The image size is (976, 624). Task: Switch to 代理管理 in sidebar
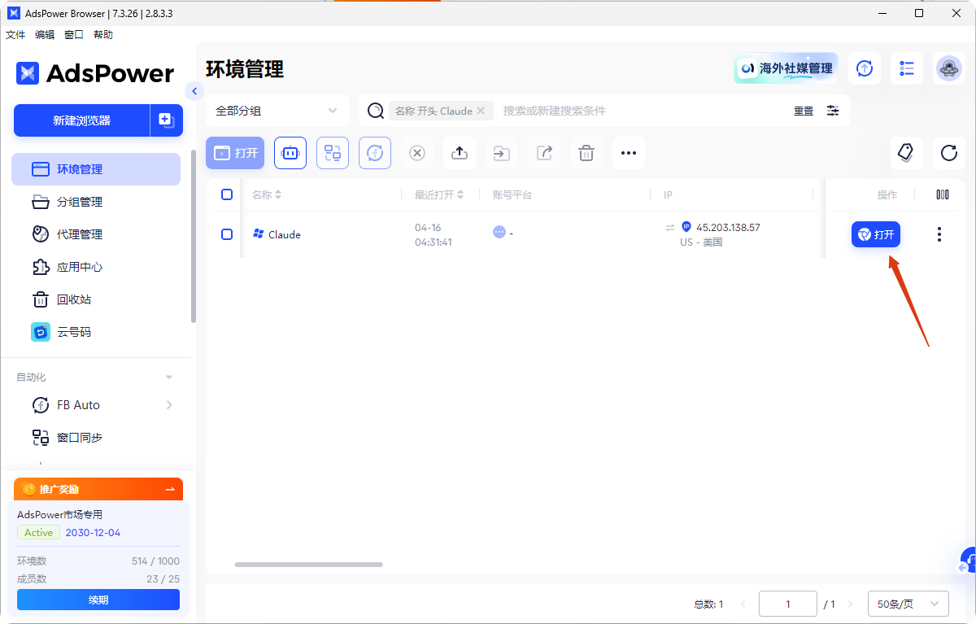pos(81,233)
